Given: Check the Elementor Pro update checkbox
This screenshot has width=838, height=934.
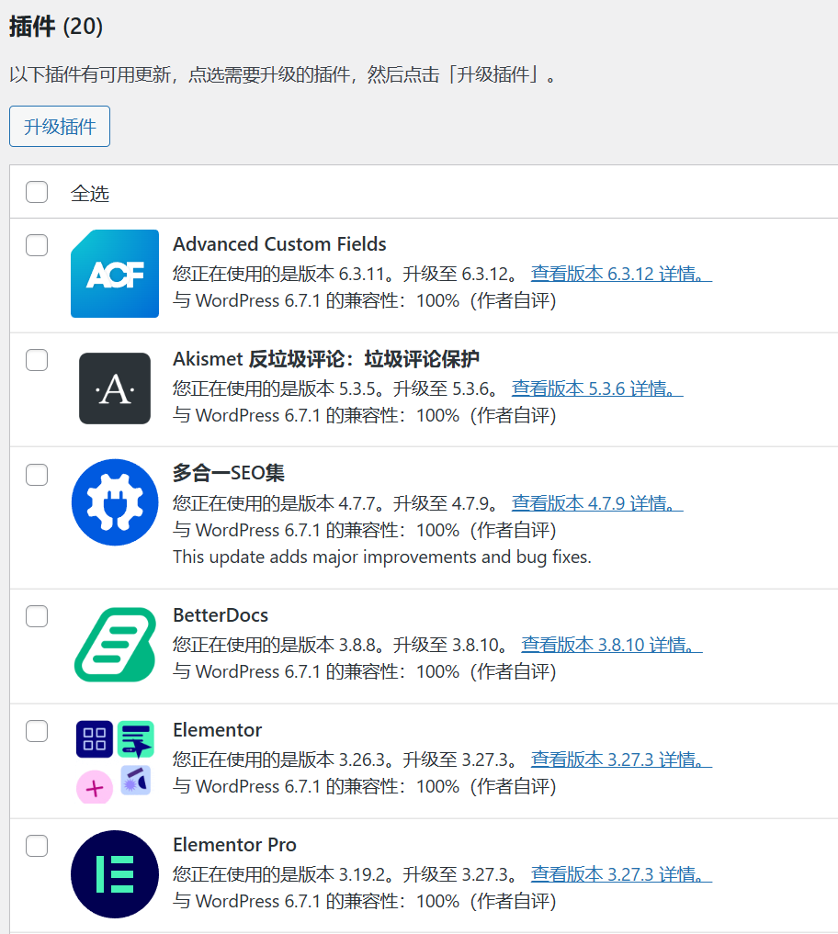Looking at the screenshot, I should pos(36,846).
